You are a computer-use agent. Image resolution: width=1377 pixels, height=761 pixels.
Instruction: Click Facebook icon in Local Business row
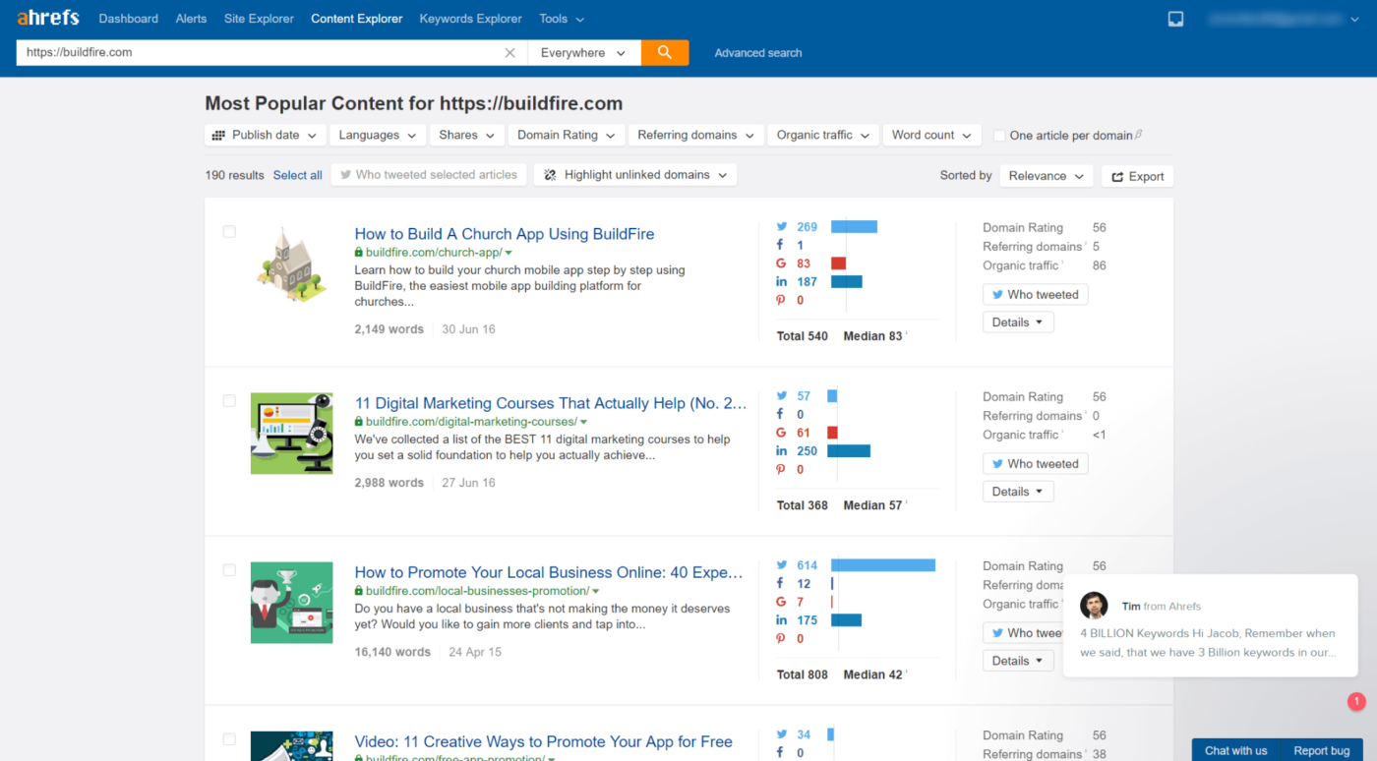(780, 584)
